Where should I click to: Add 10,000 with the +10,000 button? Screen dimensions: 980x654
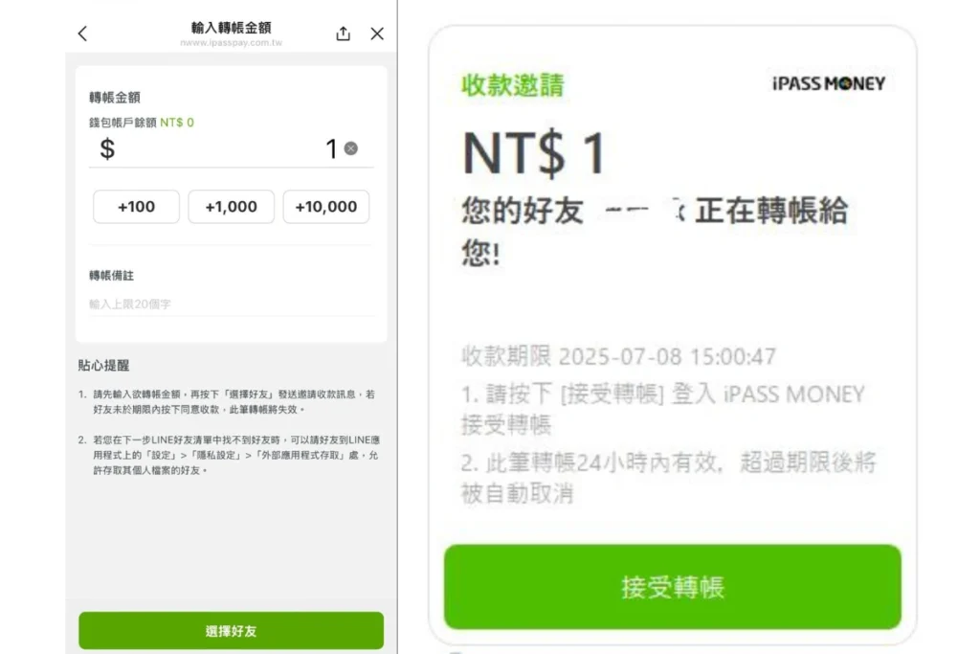click(326, 206)
